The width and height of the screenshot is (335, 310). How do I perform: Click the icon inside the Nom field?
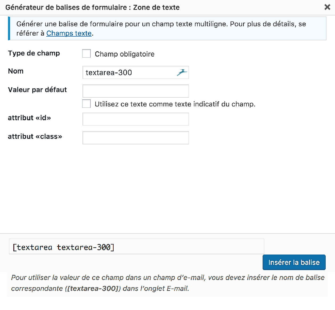point(183,72)
